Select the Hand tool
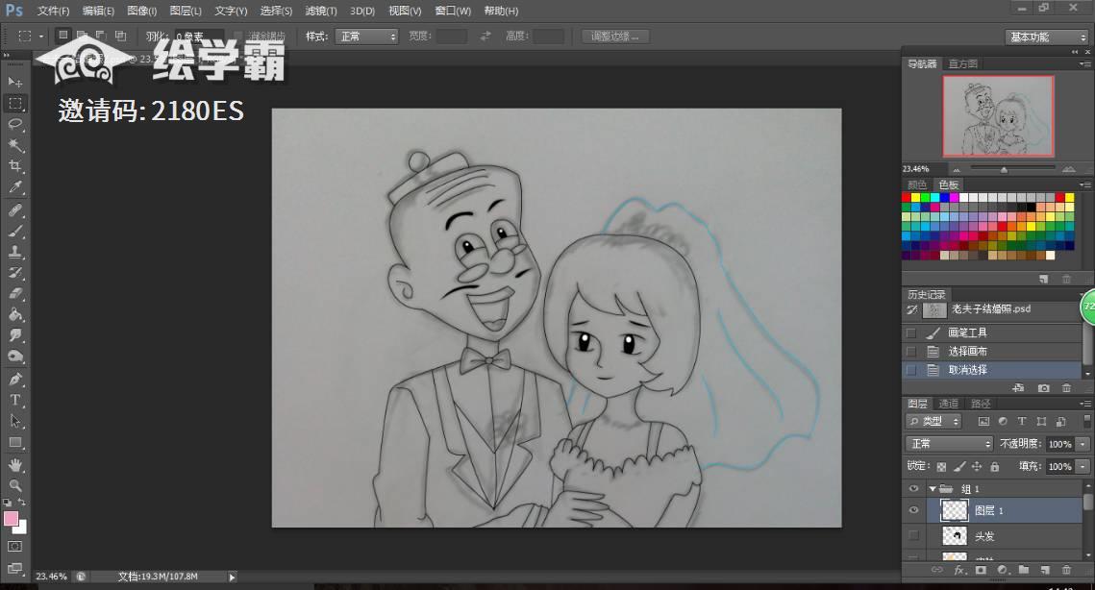This screenshot has width=1095, height=590. point(15,465)
